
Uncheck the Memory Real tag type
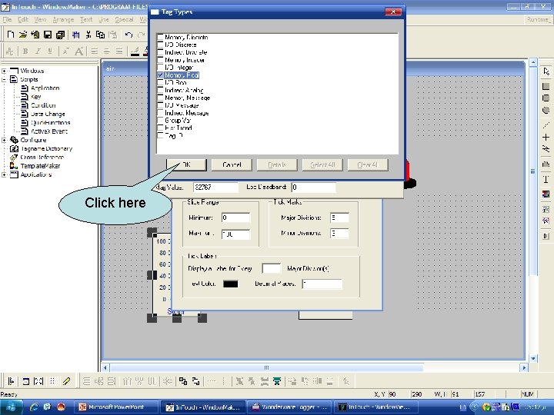[x=160, y=75]
